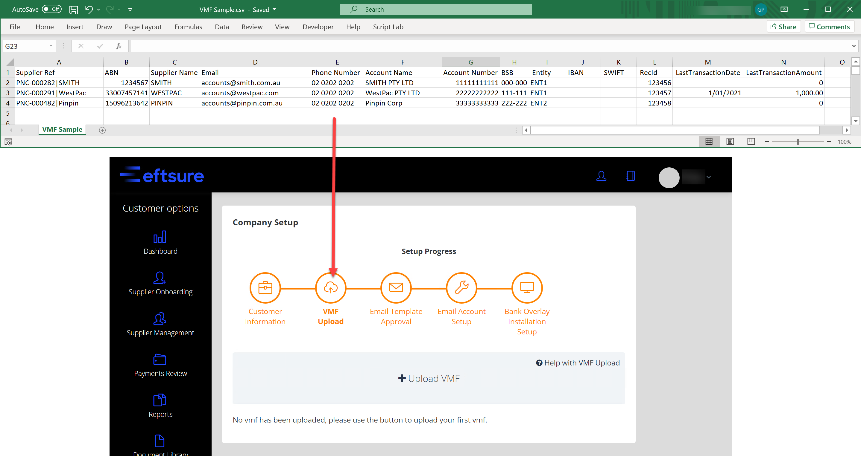The image size is (861, 456).
Task: Select the Email Template Approval envelope icon
Action: (x=396, y=287)
